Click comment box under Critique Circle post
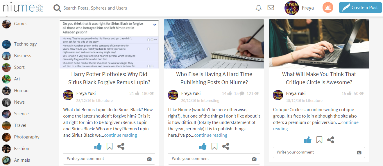This screenshot has width=383, height=166. coord(319,152)
